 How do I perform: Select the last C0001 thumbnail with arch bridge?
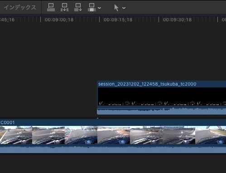(211, 135)
